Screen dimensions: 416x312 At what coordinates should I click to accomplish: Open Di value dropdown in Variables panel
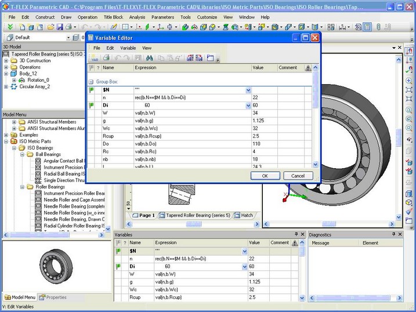pos(245,267)
